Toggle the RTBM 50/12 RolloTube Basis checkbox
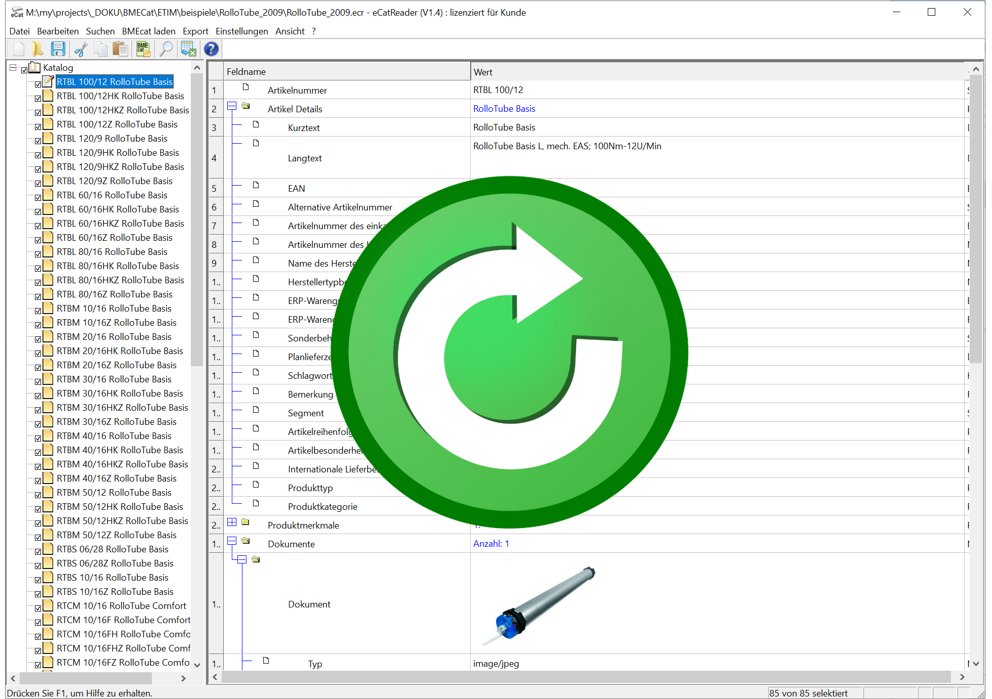Viewport: 992px width, 699px height. point(38,495)
